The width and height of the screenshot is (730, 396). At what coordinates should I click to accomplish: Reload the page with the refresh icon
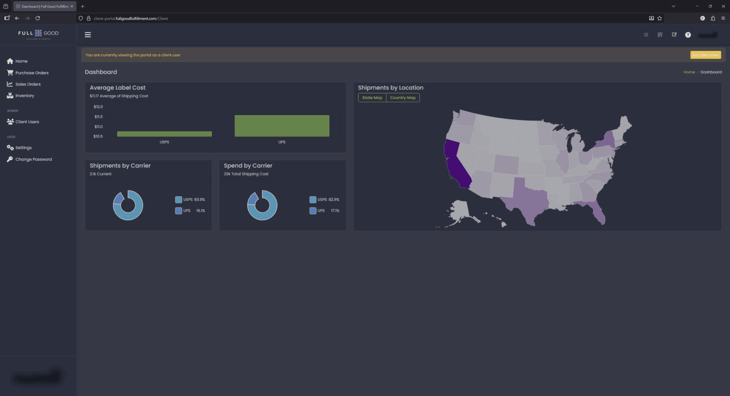pos(37,18)
